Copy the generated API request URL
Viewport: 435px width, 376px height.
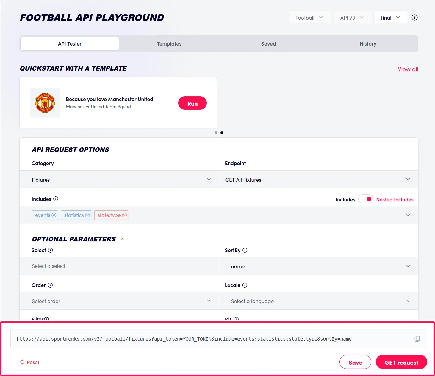(x=417, y=339)
